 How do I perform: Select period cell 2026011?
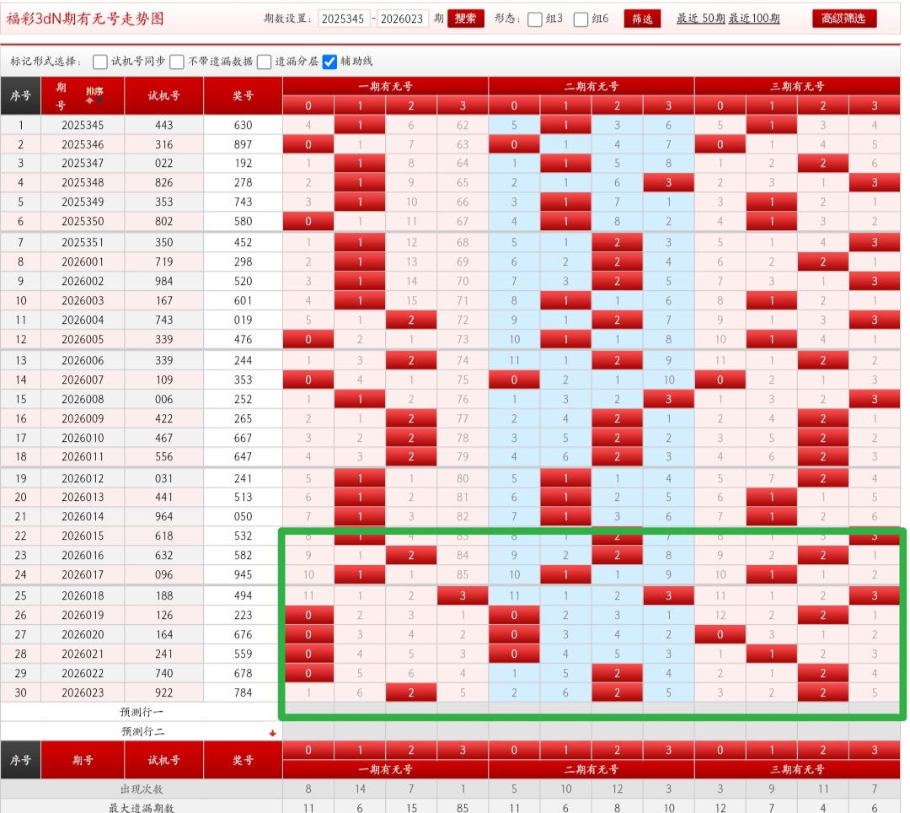click(x=83, y=456)
